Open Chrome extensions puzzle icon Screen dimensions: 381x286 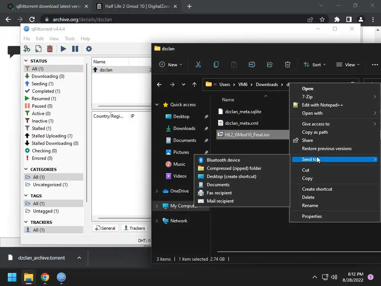[337, 19]
